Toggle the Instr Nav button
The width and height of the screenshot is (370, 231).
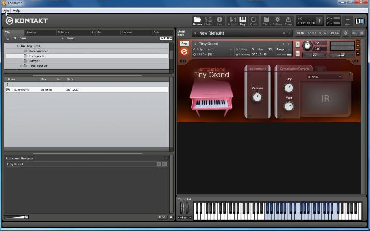[166, 38]
